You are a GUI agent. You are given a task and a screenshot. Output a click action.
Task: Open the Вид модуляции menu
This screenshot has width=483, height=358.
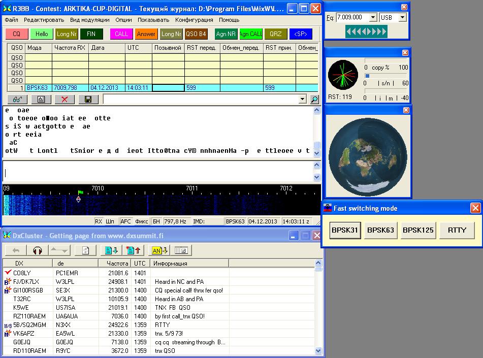(x=89, y=20)
